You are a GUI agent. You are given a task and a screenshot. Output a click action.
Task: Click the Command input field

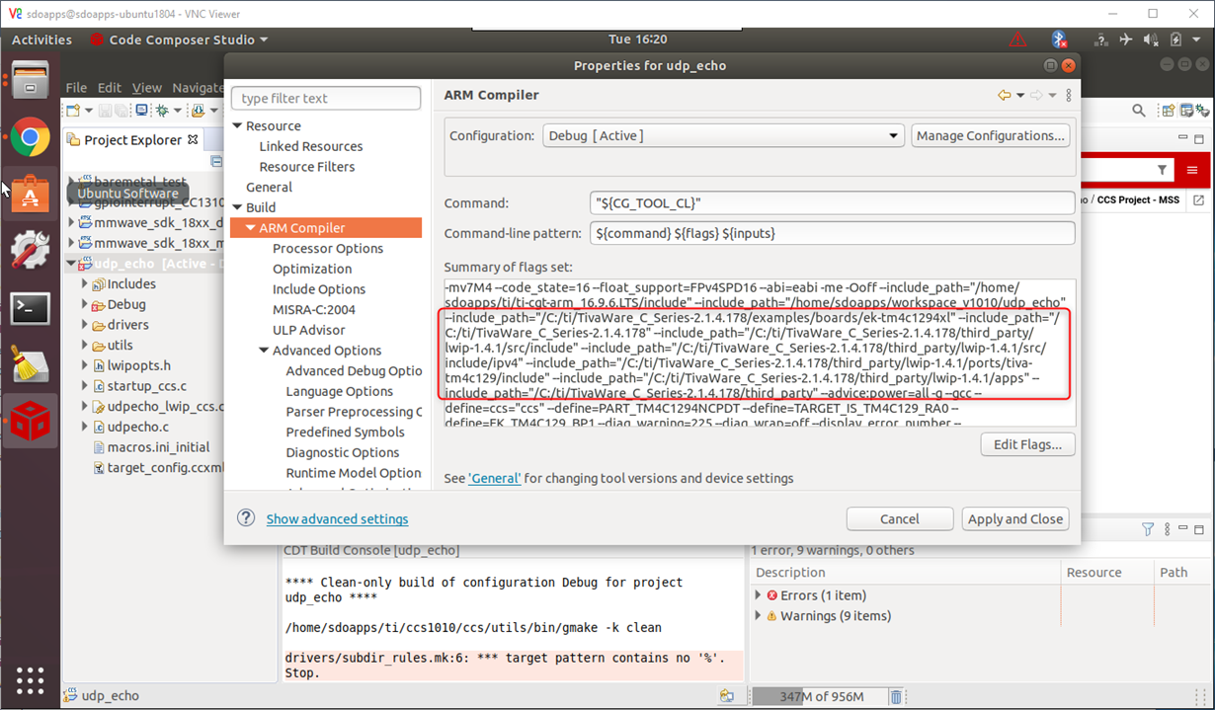(x=832, y=202)
